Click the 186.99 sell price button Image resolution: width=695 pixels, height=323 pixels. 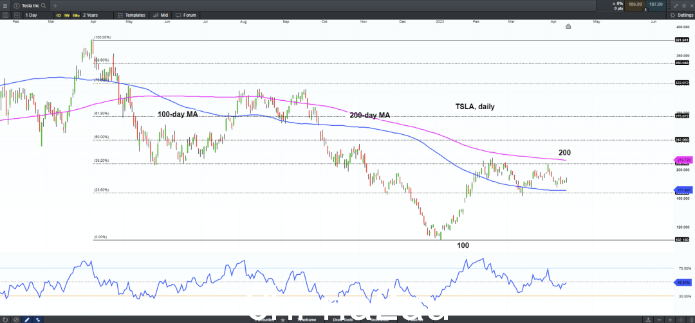pos(635,5)
